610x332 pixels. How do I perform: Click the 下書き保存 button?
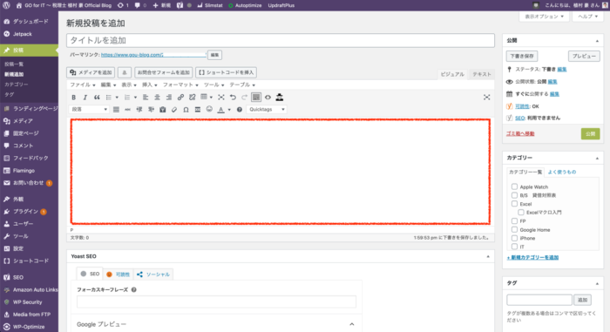[522, 56]
